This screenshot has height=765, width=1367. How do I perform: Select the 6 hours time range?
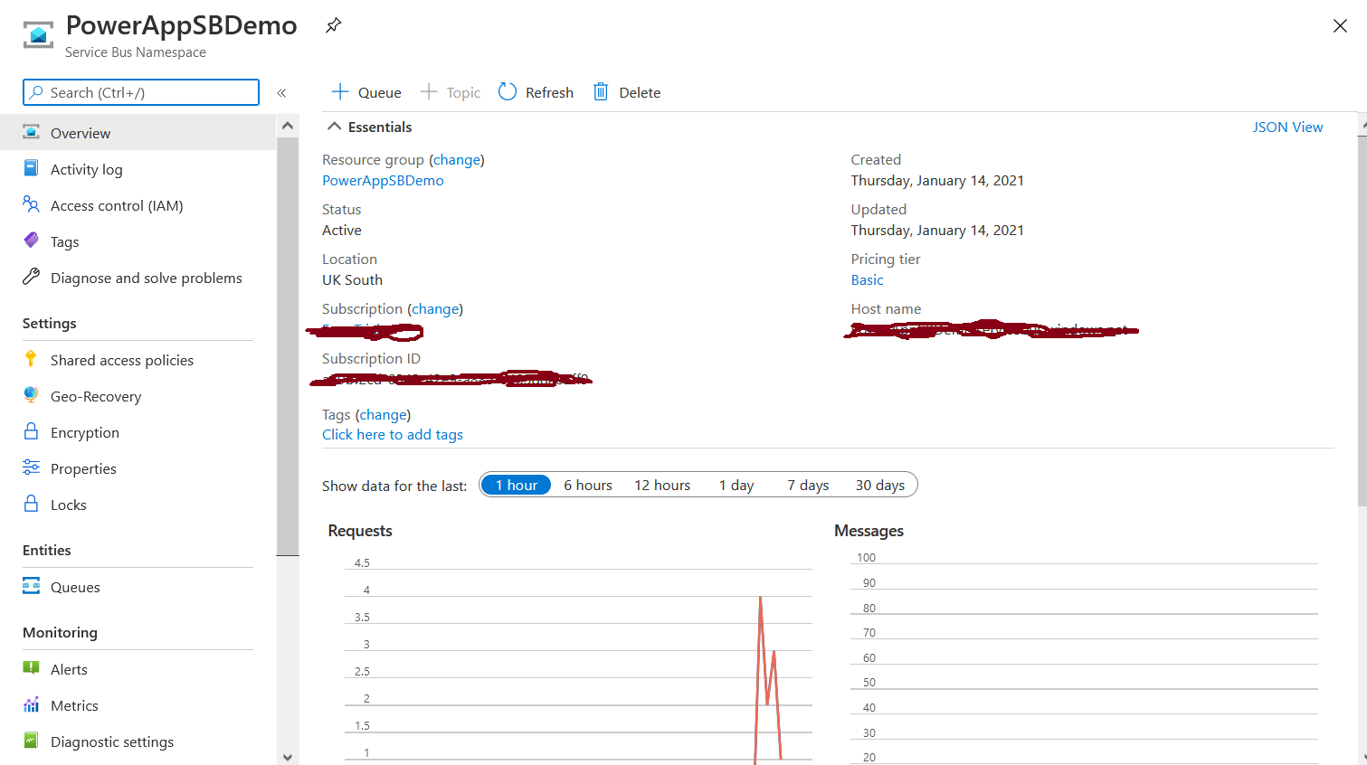pos(587,485)
